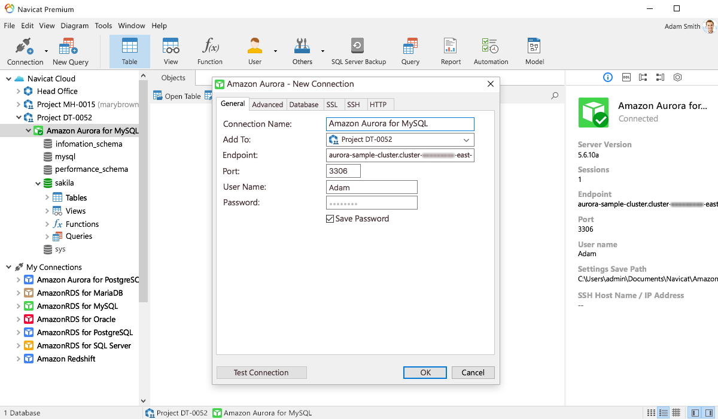This screenshot has width=718, height=419.
Task: Expand the Amazon Redshift connection
Action: 19,359
